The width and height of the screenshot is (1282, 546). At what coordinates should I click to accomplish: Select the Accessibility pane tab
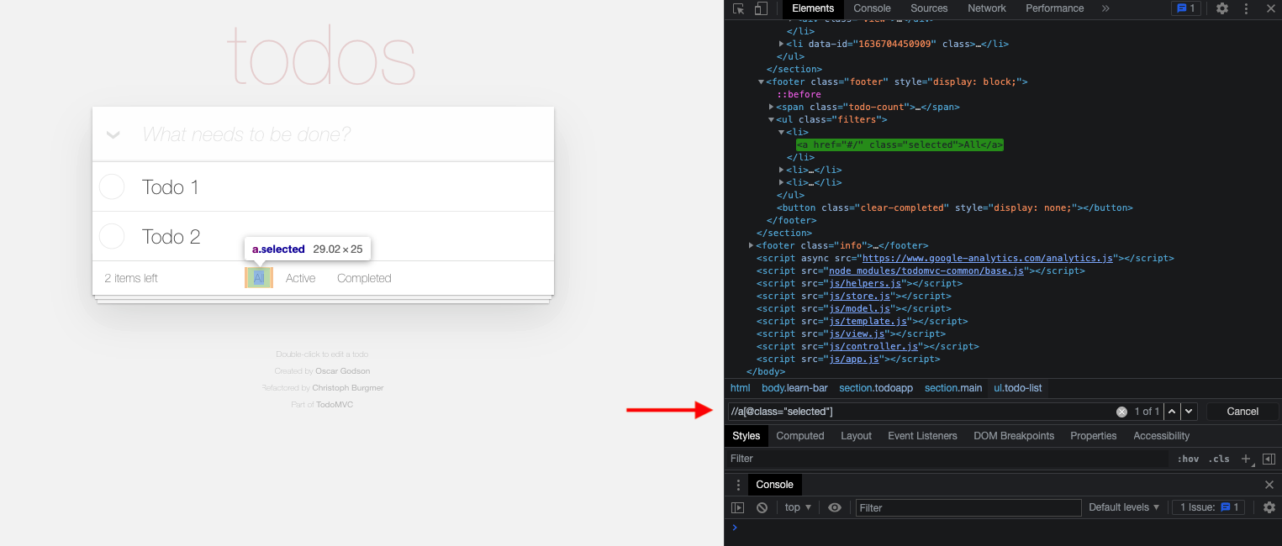click(x=1161, y=436)
